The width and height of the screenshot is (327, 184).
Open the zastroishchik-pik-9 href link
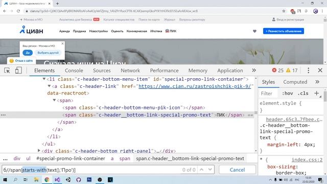point(195,86)
